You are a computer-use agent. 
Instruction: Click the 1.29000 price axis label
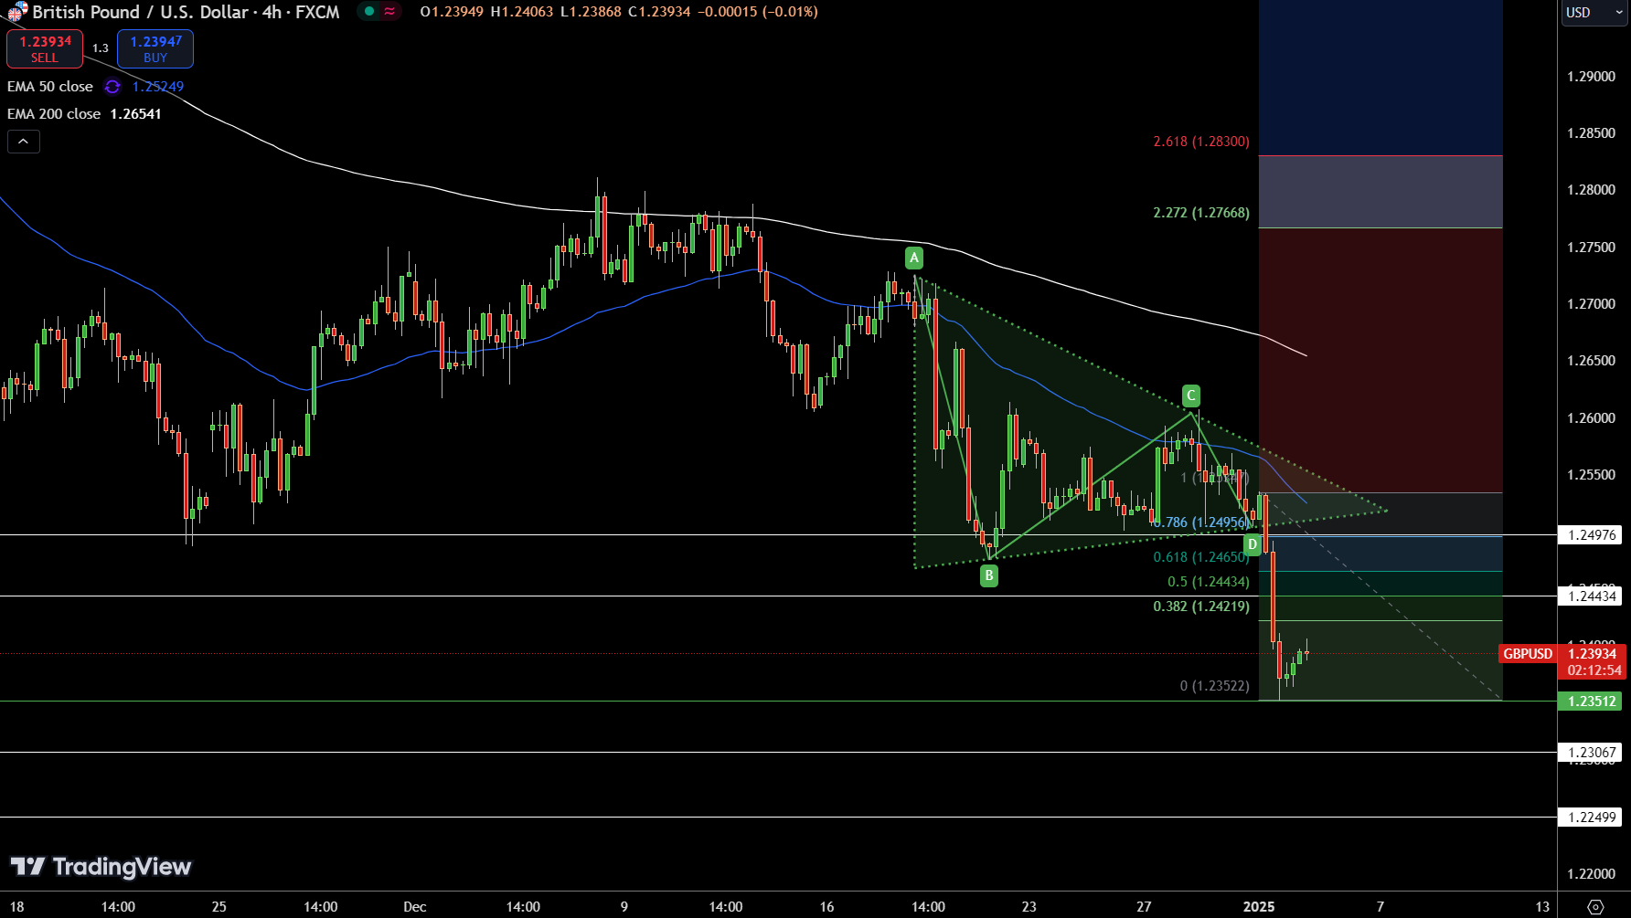[1591, 77]
